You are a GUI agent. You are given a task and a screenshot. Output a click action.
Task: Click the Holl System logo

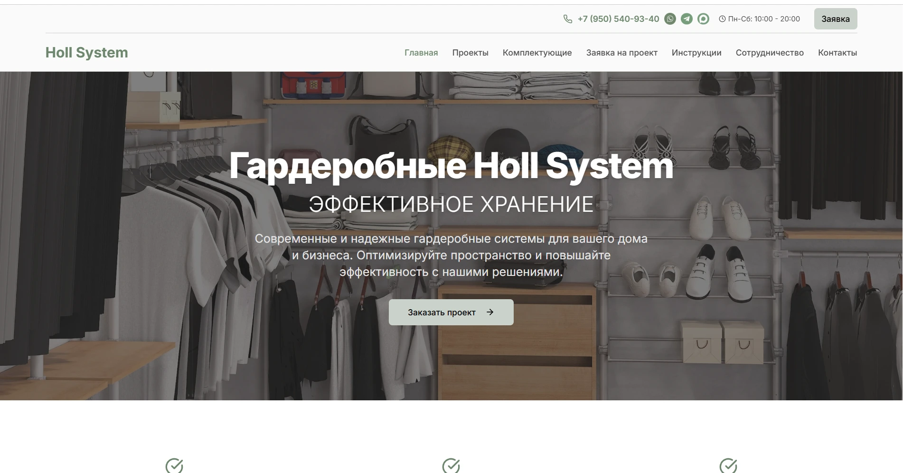pos(87,52)
